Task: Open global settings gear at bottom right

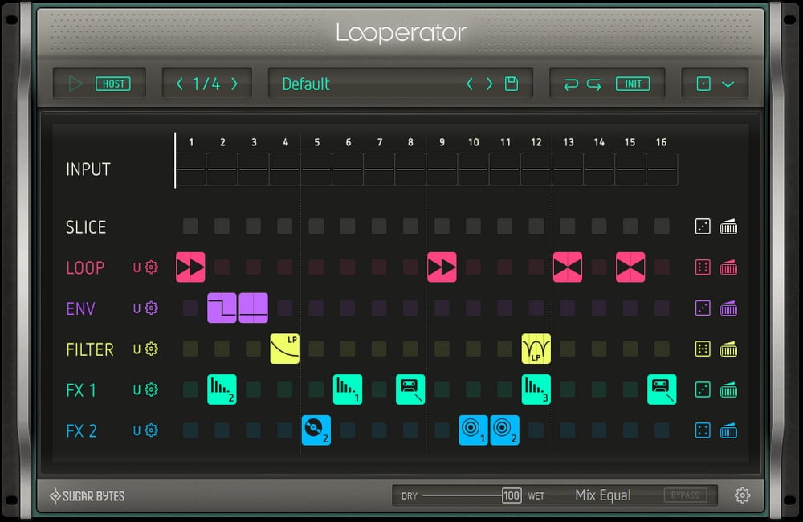Action: point(742,495)
